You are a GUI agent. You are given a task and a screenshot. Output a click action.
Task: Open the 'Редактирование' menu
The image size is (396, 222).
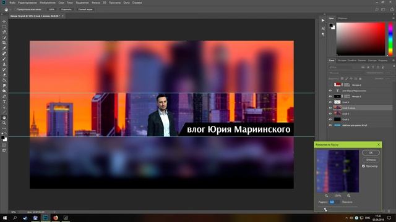tap(27, 2)
